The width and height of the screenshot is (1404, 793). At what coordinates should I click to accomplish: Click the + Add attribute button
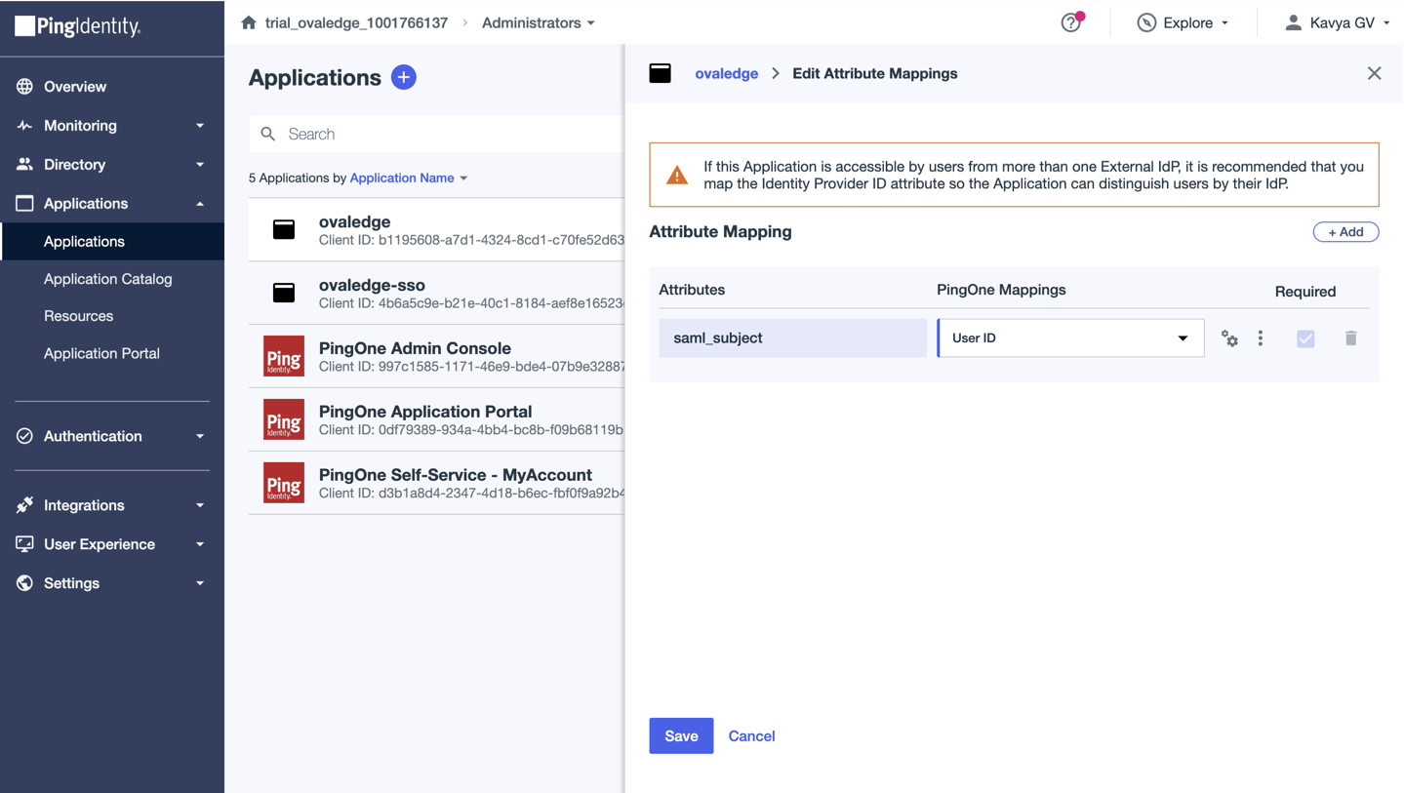(x=1345, y=232)
